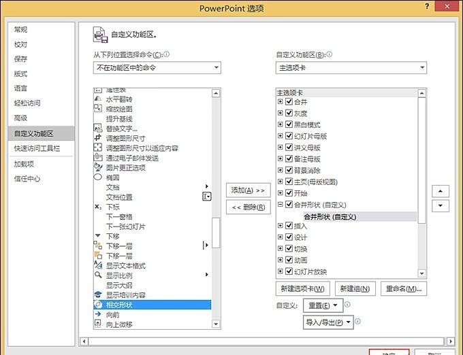Screen dimensions: 463x355
Task: Expand the 主页(母版视图) tree node
Action: pos(281,182)
